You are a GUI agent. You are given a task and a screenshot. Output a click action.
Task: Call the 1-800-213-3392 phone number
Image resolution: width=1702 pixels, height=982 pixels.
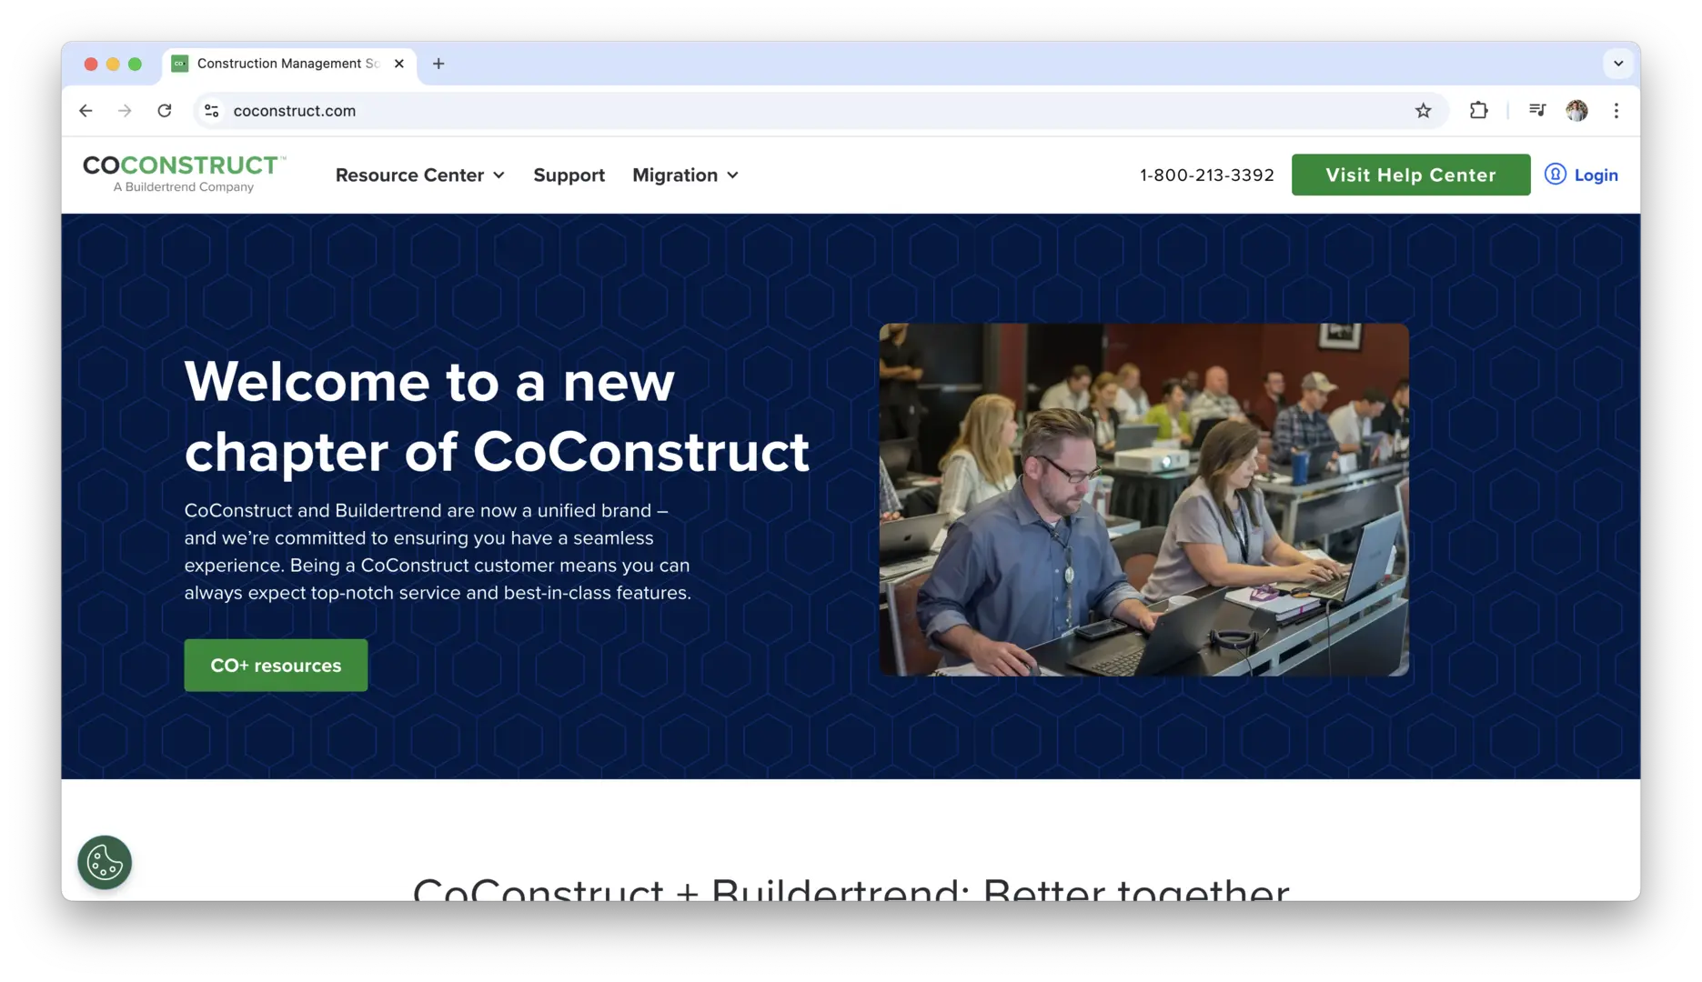[x=1207, y=175]
